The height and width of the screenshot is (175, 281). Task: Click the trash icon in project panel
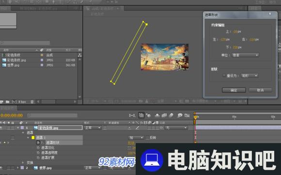point(32,102)
